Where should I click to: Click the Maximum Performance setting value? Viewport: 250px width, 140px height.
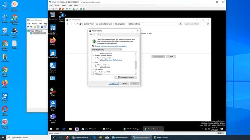[114, 60]
